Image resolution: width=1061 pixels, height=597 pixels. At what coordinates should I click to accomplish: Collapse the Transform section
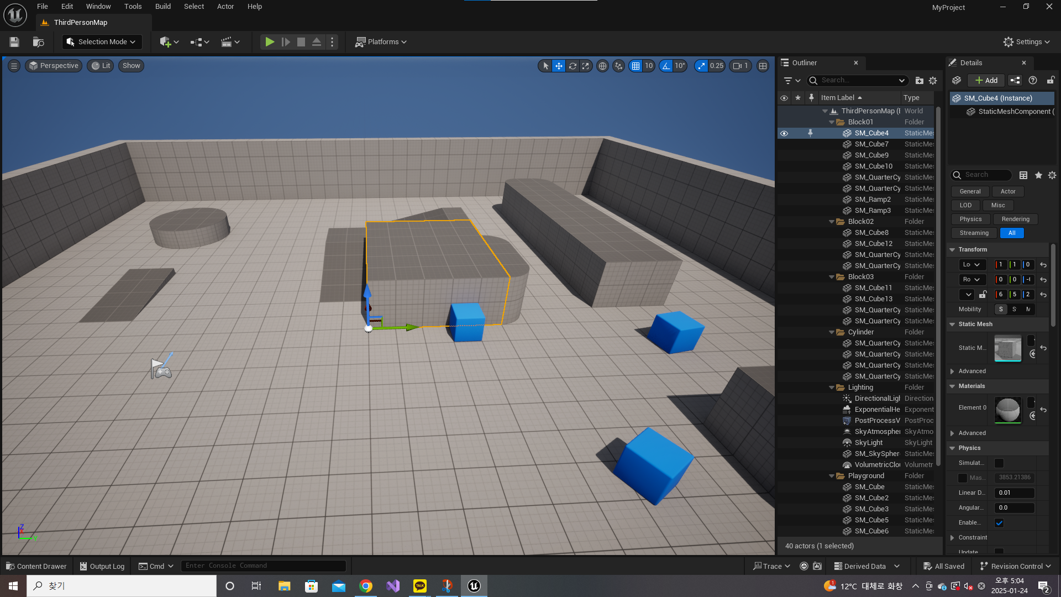(952, 250)
